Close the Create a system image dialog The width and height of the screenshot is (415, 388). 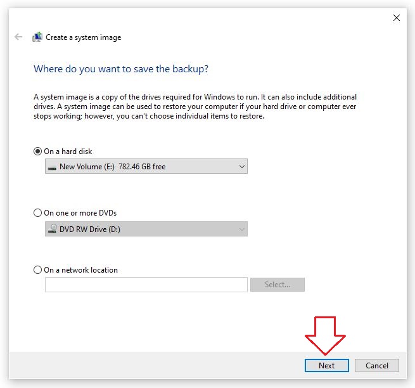(x=396, y=18)
